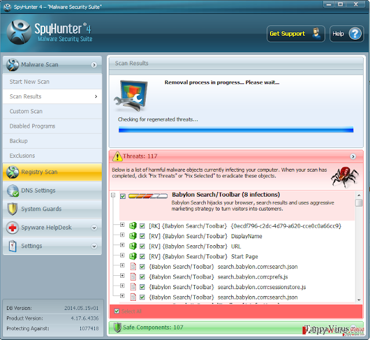Expand the [RK] Babylon registry key row
The height and width of the screenshot is (340, 370).
tap(122, 224)
